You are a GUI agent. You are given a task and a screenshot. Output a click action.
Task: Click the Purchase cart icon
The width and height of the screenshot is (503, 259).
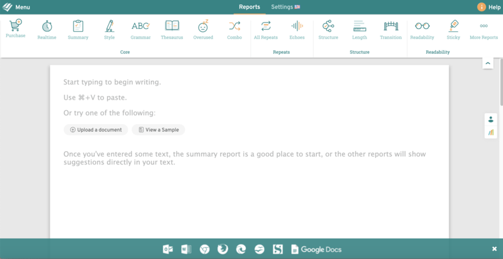(16, 28)
